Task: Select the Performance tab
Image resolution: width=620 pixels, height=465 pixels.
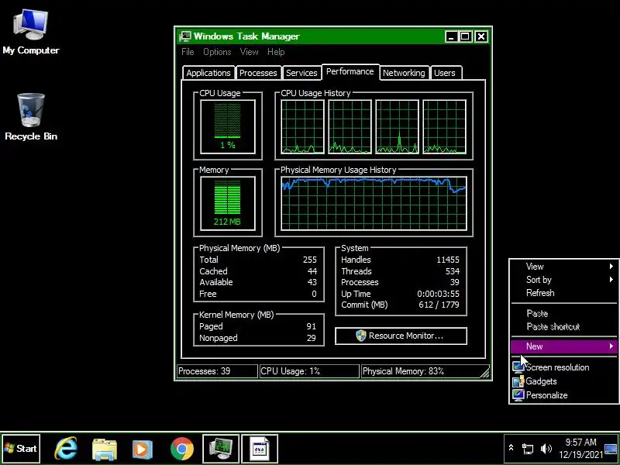Action: 350,71
